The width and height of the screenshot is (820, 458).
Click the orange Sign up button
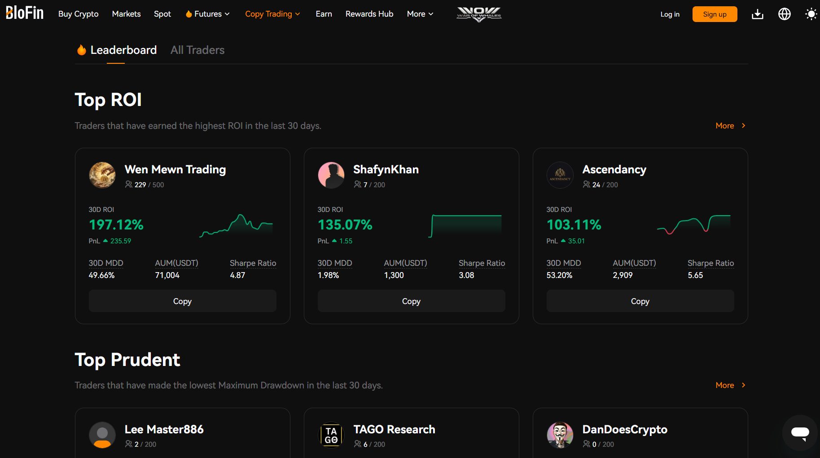pyautogui.click(x=715, y=14)
